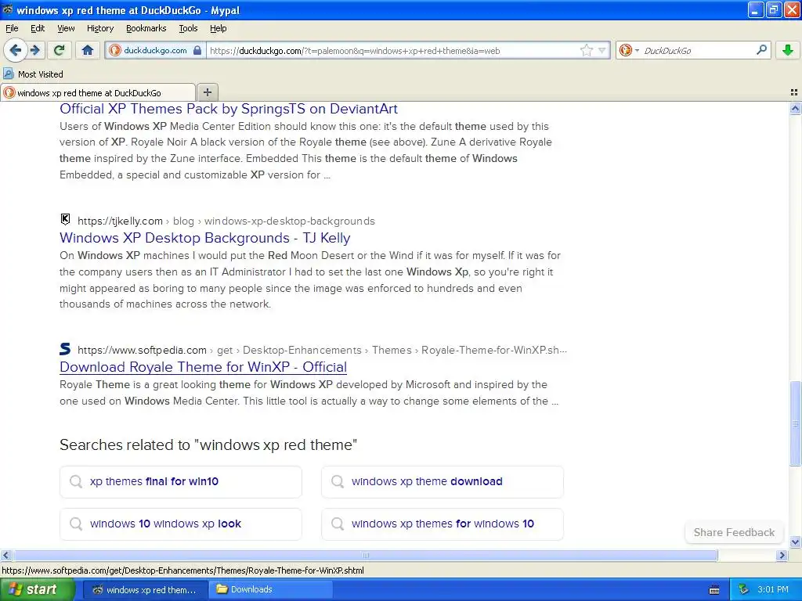The width and height of the screenshot is (802, 601).
Task: Open Windows XP Desktop Backgrounds - TJ Kelly
Action: point(204,238)
